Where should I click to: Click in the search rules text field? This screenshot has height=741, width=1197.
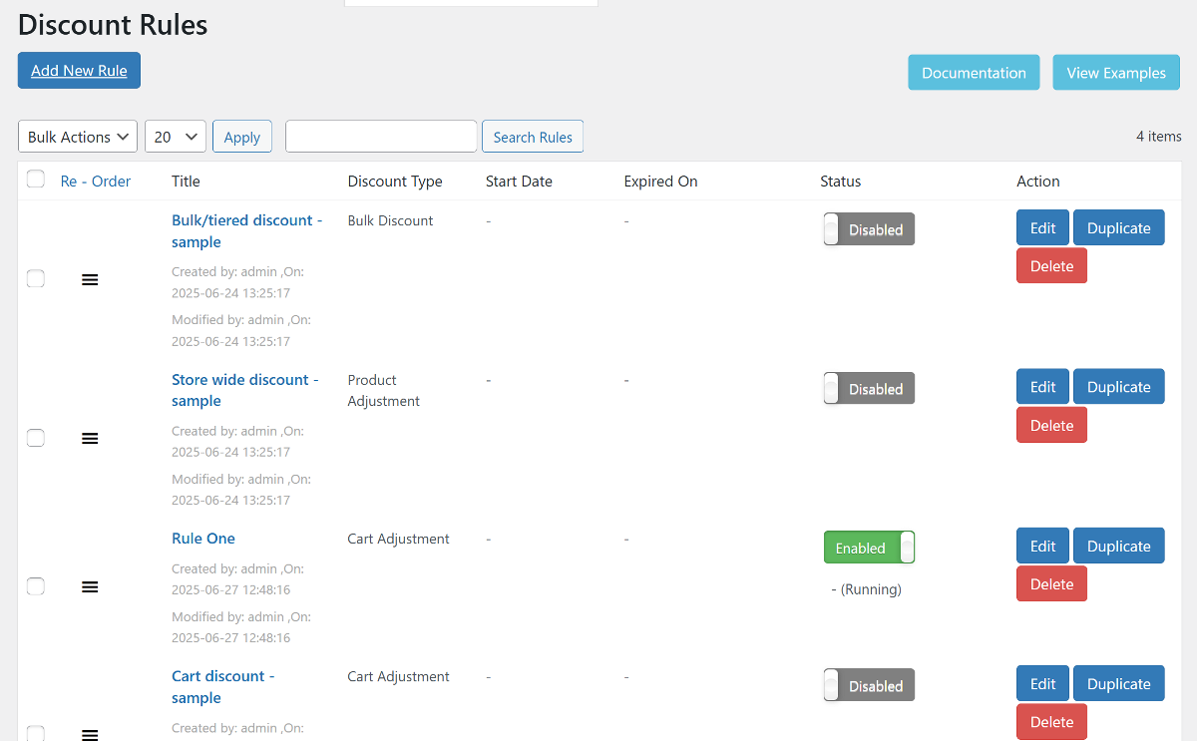tap(381, 137)
